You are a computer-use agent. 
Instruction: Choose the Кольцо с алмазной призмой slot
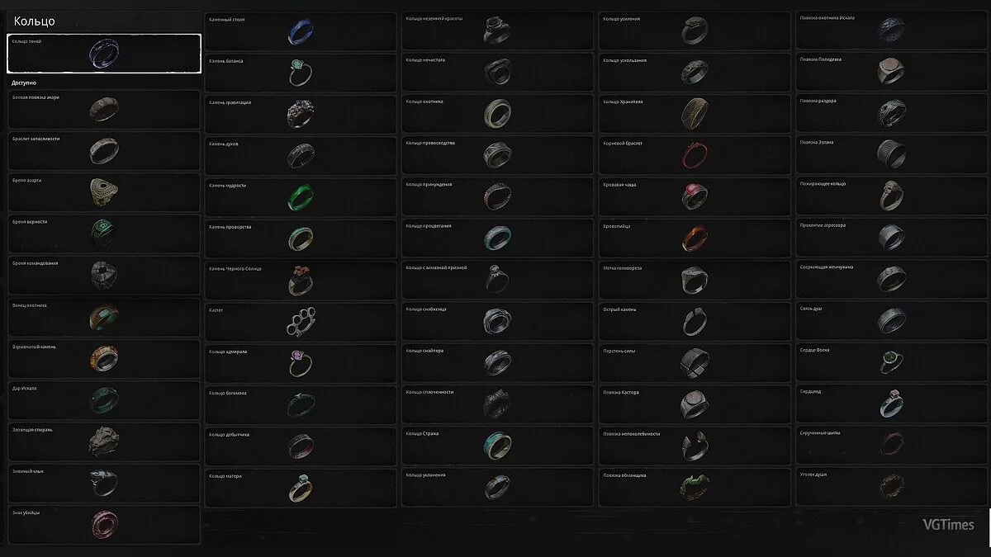(498, 280)
